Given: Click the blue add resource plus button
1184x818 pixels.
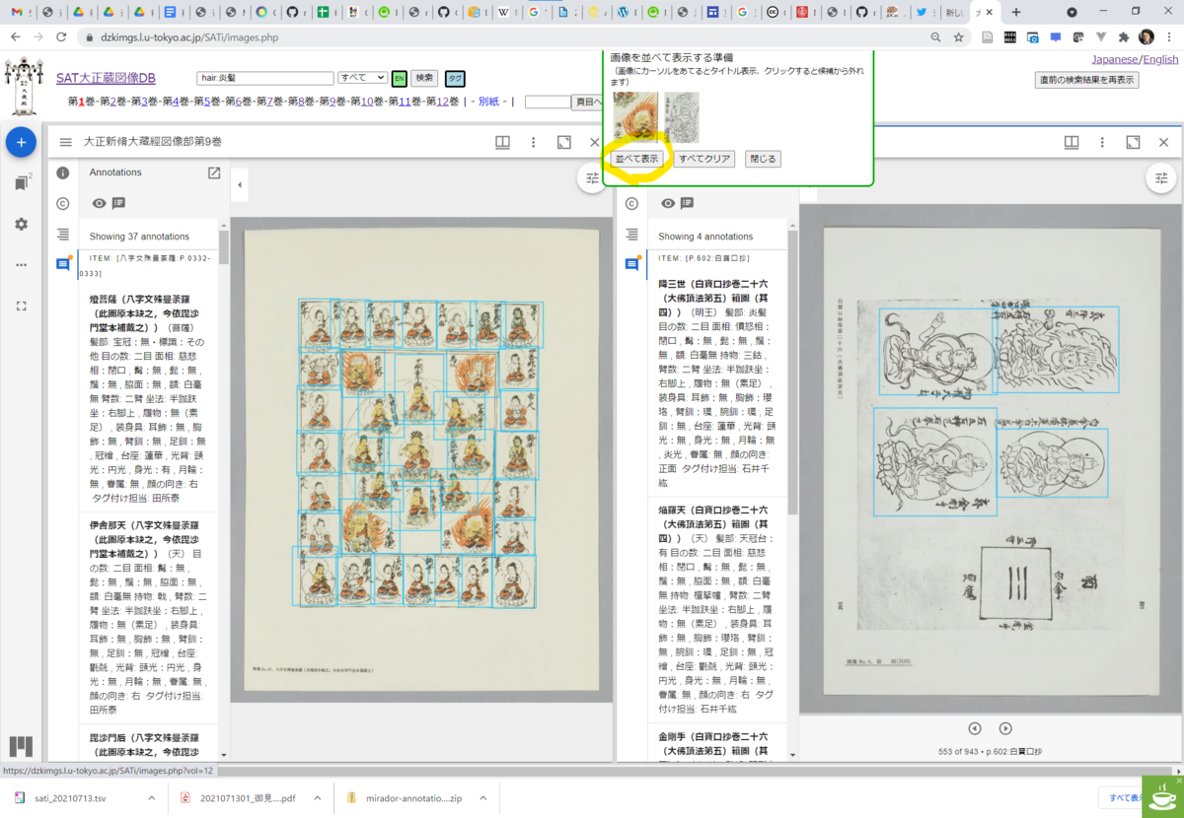Looking at the screenshot, I should pos(22,142).
